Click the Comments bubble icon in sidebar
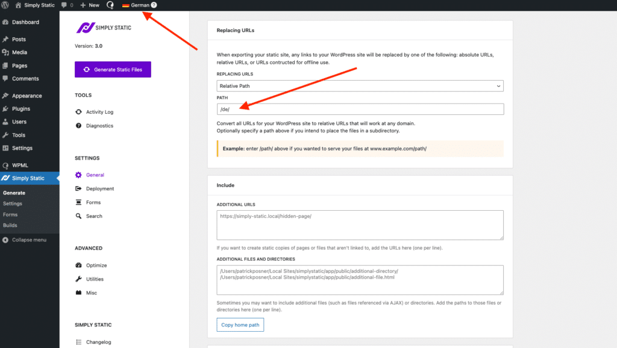 point(5,79)
